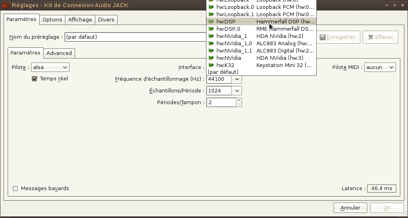Decrease Périodes/Tampon with the stepper down arrow
Viewport: 408px width, 218px height.
pos(239,105)
